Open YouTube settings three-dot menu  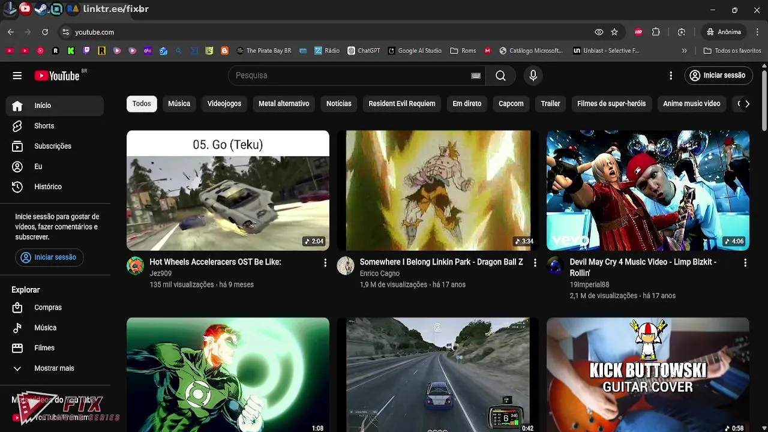671,76
